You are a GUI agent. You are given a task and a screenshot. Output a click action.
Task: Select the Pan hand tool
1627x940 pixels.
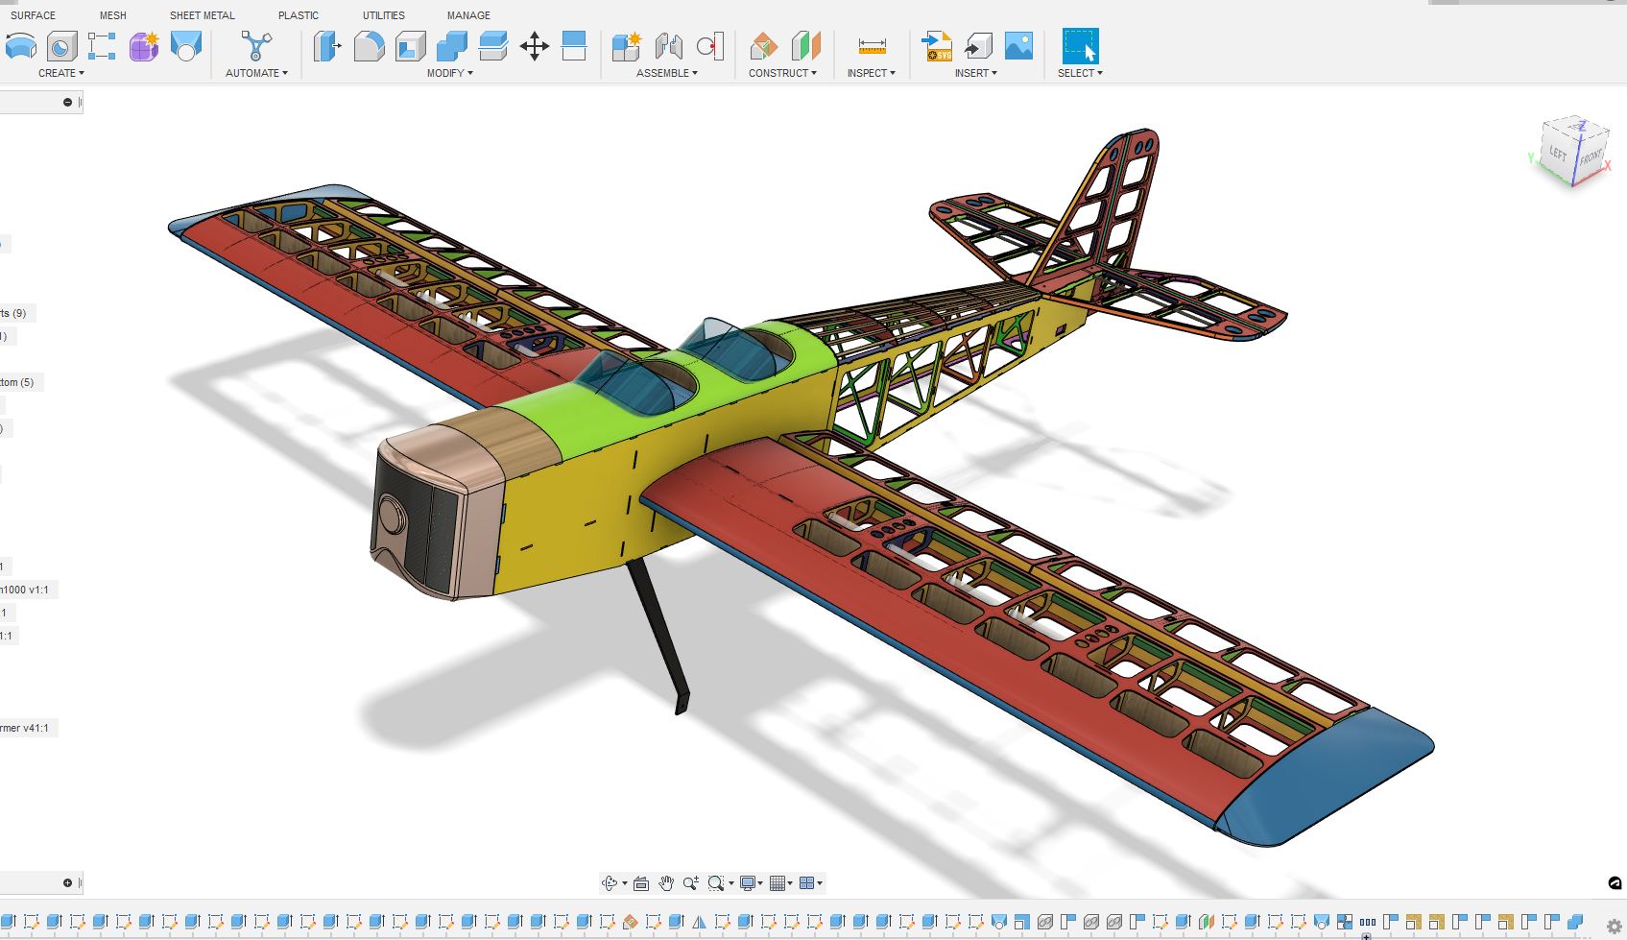666,883
